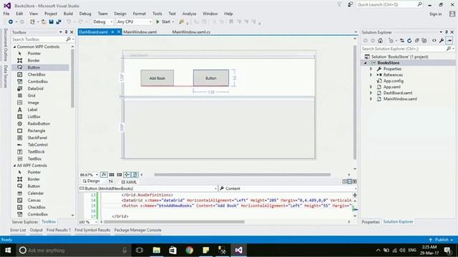The height and width of the screenshot is (257, 458).
Task: Click the Swap Panes arrows icon
Action: 111,181
